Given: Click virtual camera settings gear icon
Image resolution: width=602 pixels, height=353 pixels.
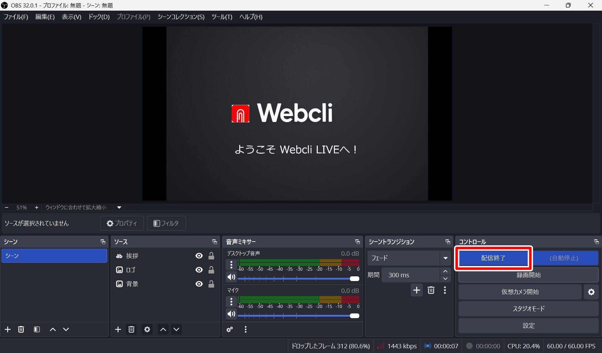Looking at the screenshot, I should (x=591, y=292).
